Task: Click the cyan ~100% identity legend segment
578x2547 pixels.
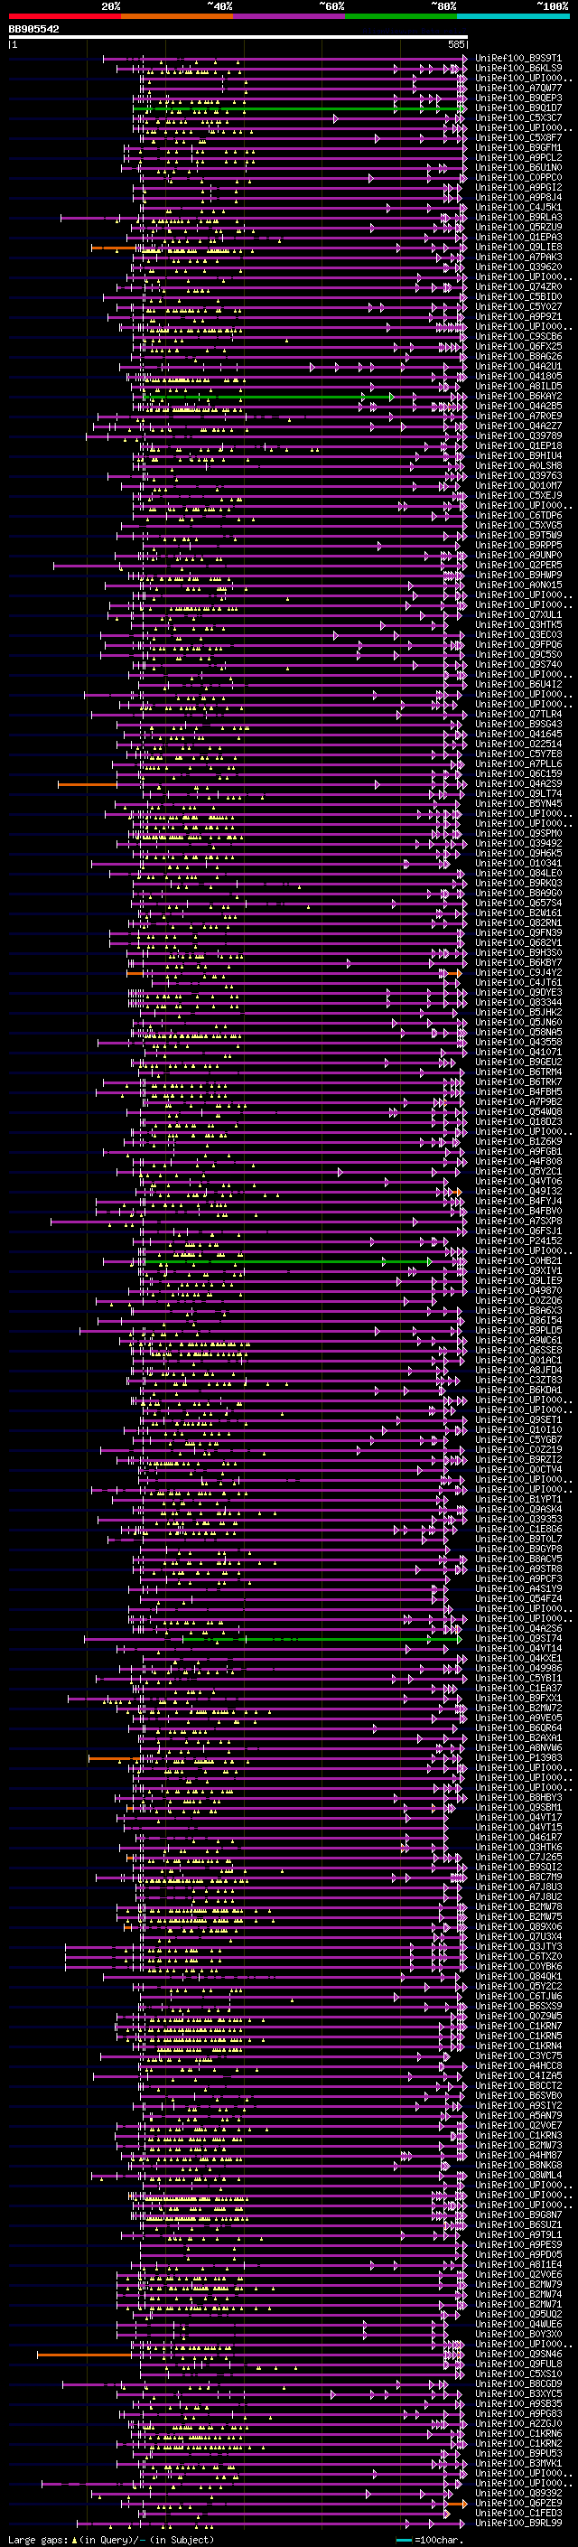Action: (514, 17)
